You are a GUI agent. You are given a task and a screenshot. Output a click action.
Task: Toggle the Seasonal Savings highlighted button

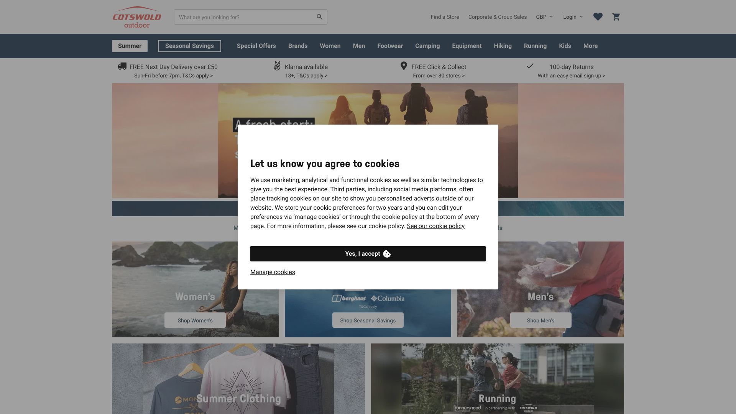point(189,46)
